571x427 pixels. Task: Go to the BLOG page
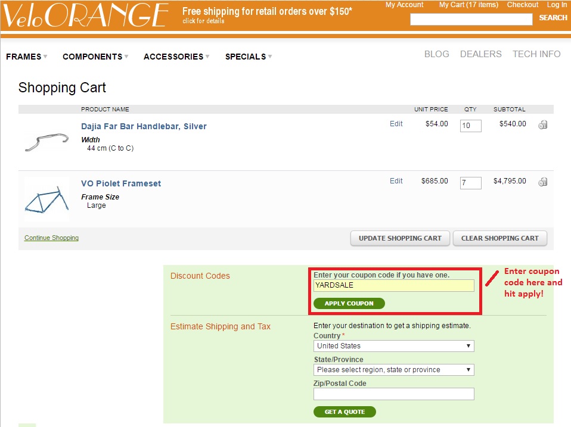[437, 54]
